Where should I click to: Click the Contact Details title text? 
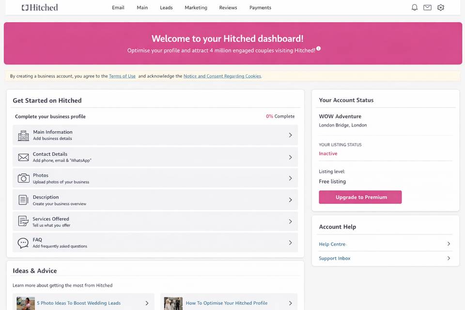click(x=50, y=154)
